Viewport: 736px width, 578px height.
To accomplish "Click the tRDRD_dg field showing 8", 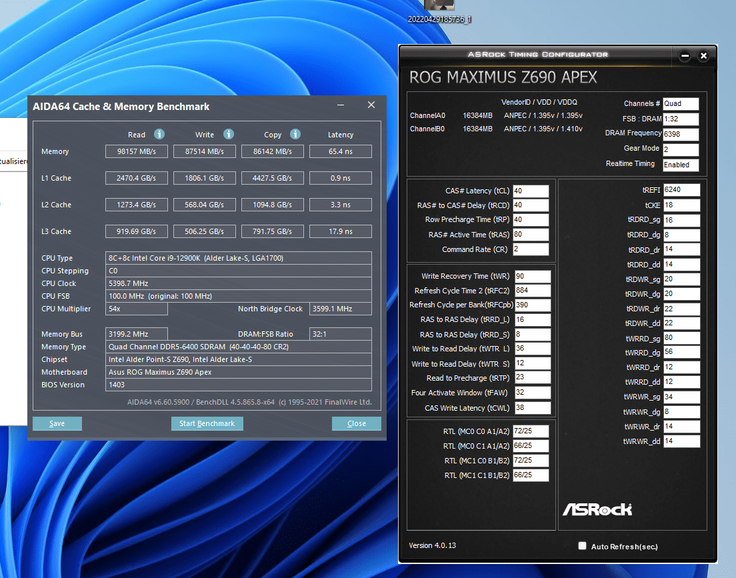I will pyautogui.click(x=681, y=235).
